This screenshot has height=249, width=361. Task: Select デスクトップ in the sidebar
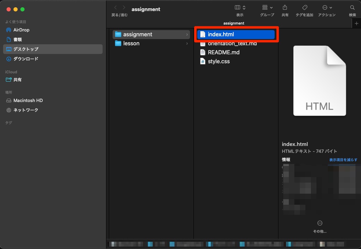click(53, 49)
